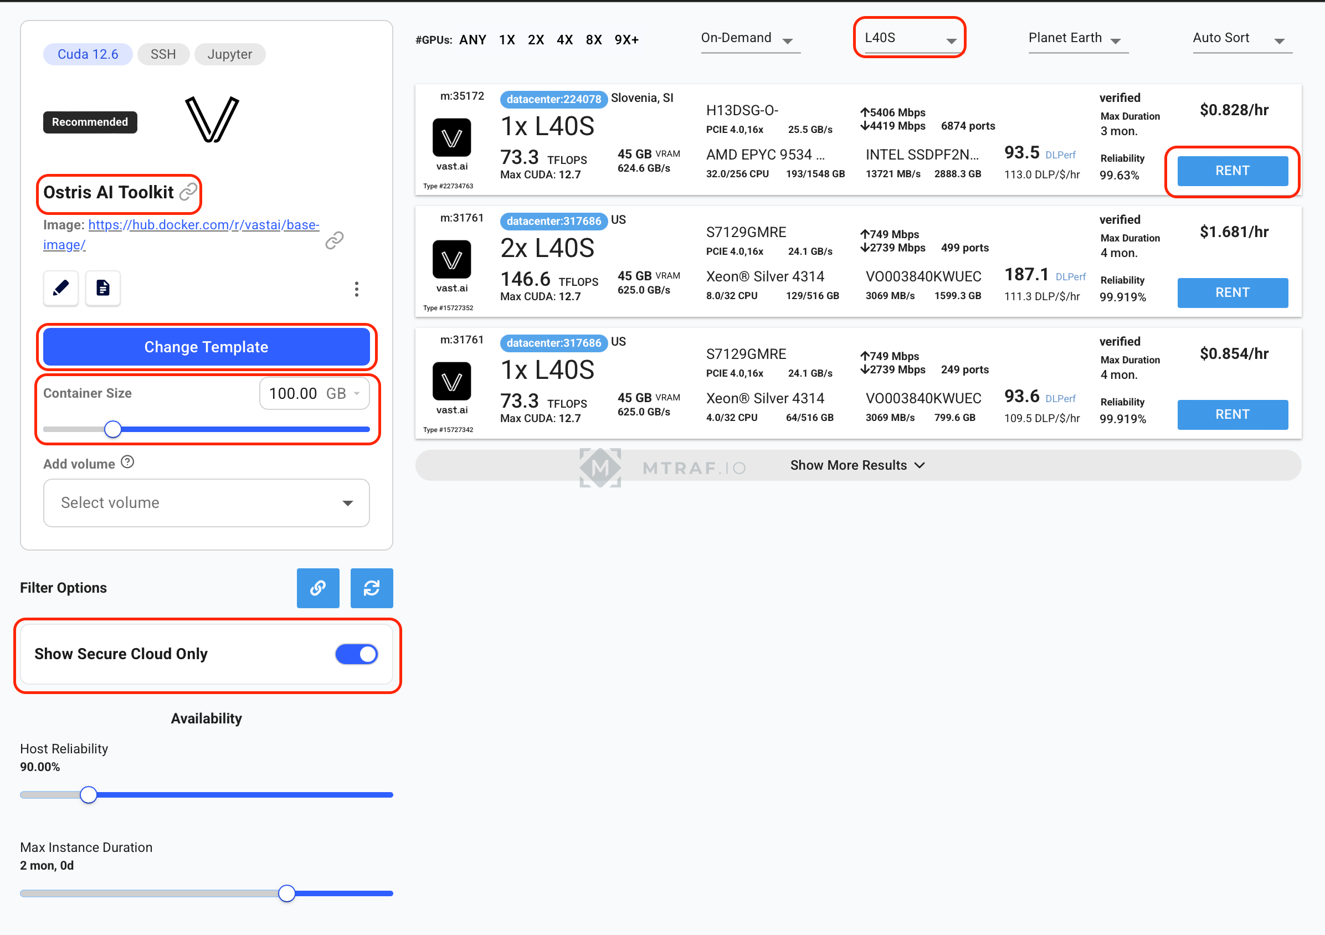Click the pencil edit template icon
The image size is (1325, 935).
[x=60, y=287]
